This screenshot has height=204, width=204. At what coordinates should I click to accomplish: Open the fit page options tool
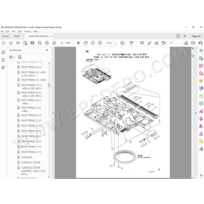pos(122,43)
